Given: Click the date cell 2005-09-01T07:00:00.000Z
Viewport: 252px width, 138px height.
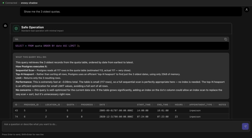Looking at the screenshot, I should pos(116,110).
